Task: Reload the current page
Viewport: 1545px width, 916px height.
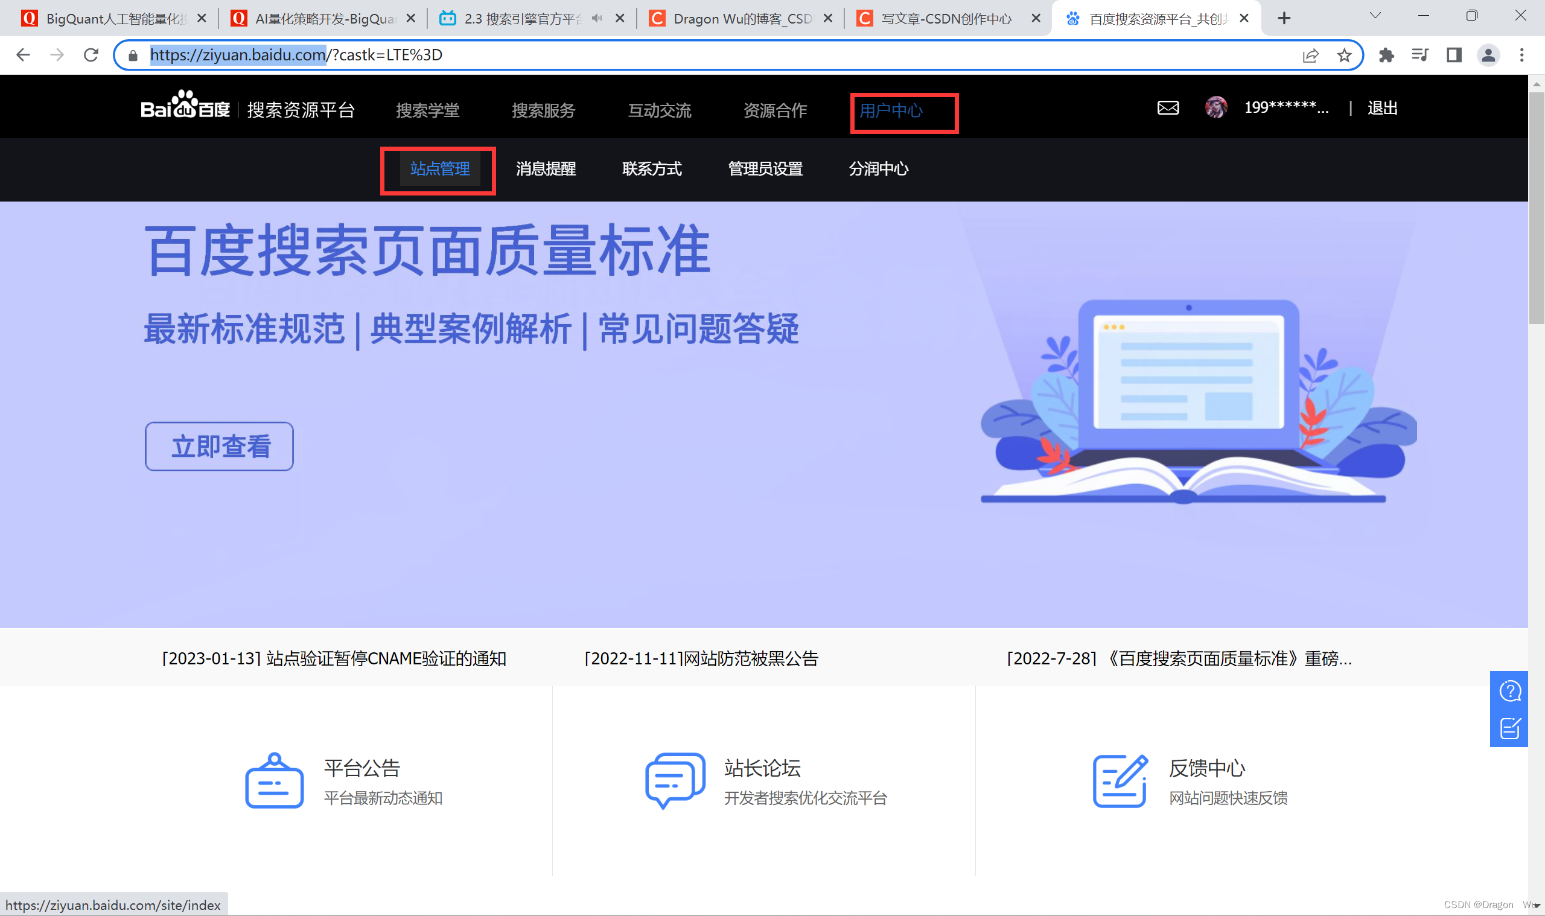Action: click(x=91, y=55)
